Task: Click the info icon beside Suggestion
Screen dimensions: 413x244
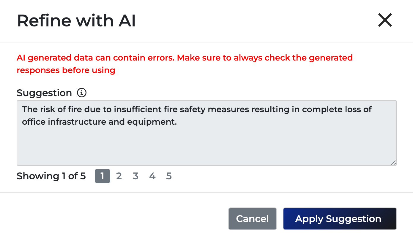Action: click(x=82, y=93)
